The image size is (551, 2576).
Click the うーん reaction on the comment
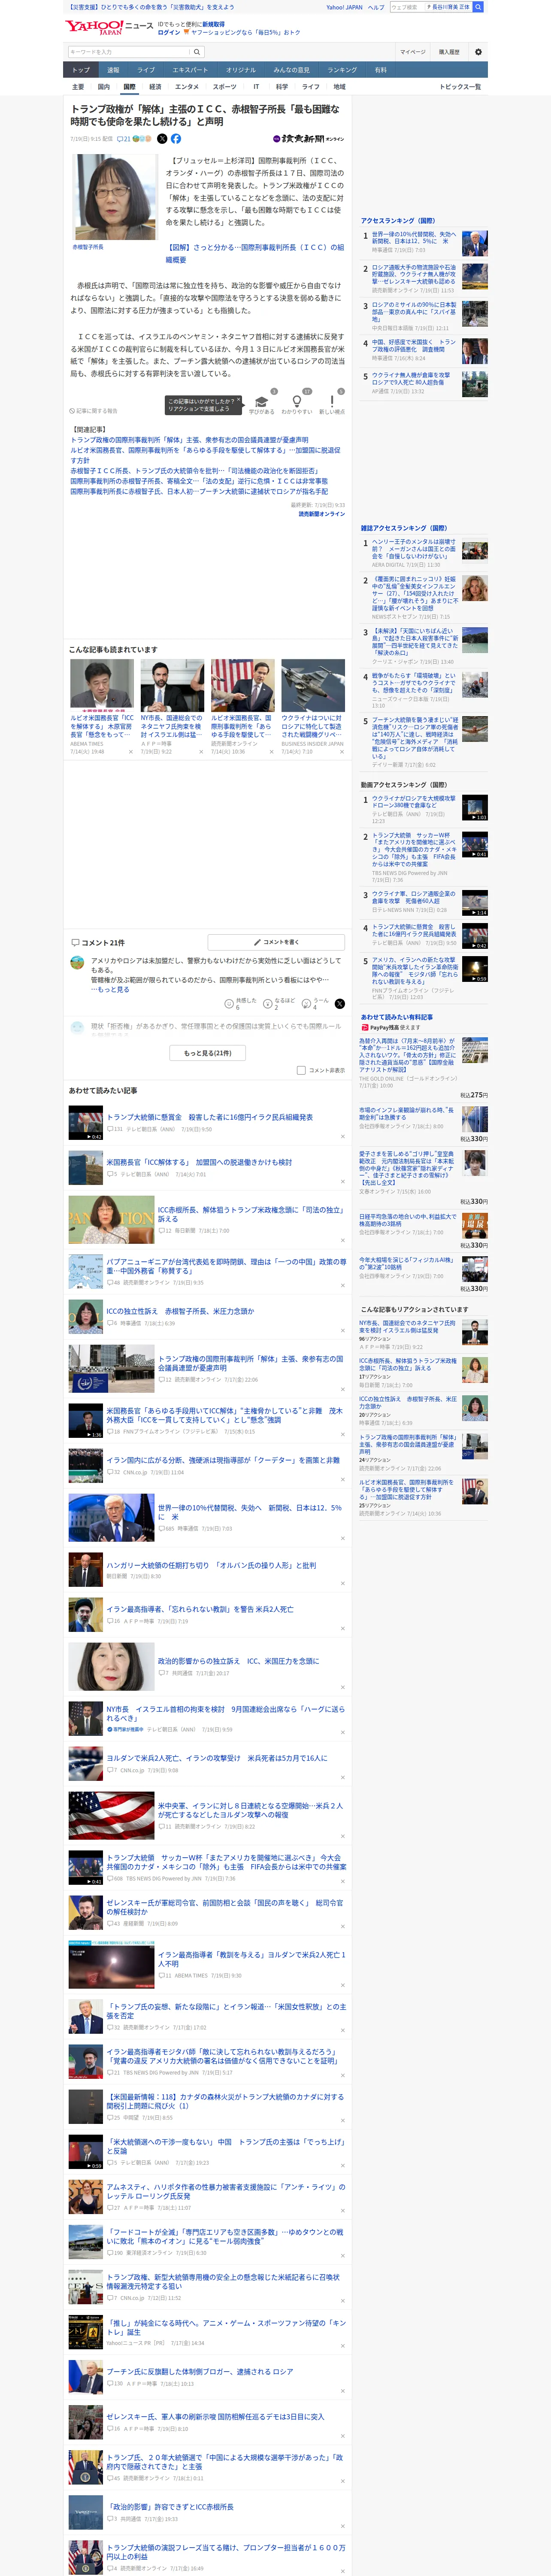316,1003
